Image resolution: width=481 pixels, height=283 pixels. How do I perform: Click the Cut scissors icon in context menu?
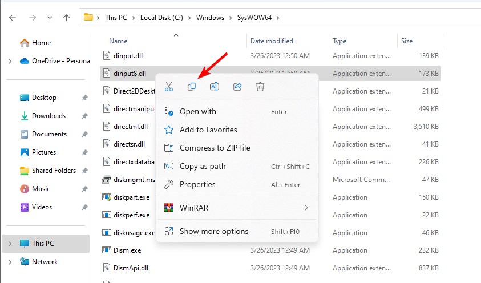[x=169, y=87]
